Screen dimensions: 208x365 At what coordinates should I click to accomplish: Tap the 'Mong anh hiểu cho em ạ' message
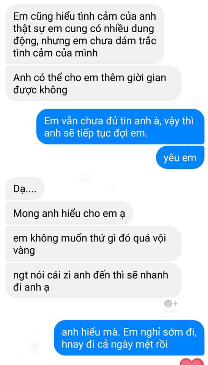tap(69, 213)
